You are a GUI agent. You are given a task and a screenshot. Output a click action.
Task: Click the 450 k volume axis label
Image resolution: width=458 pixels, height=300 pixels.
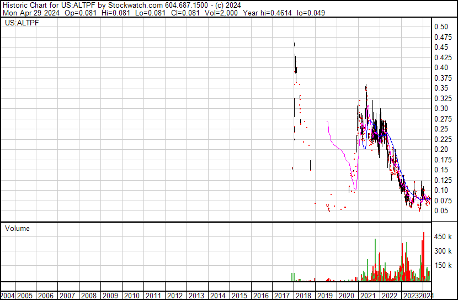coord(443,237)
